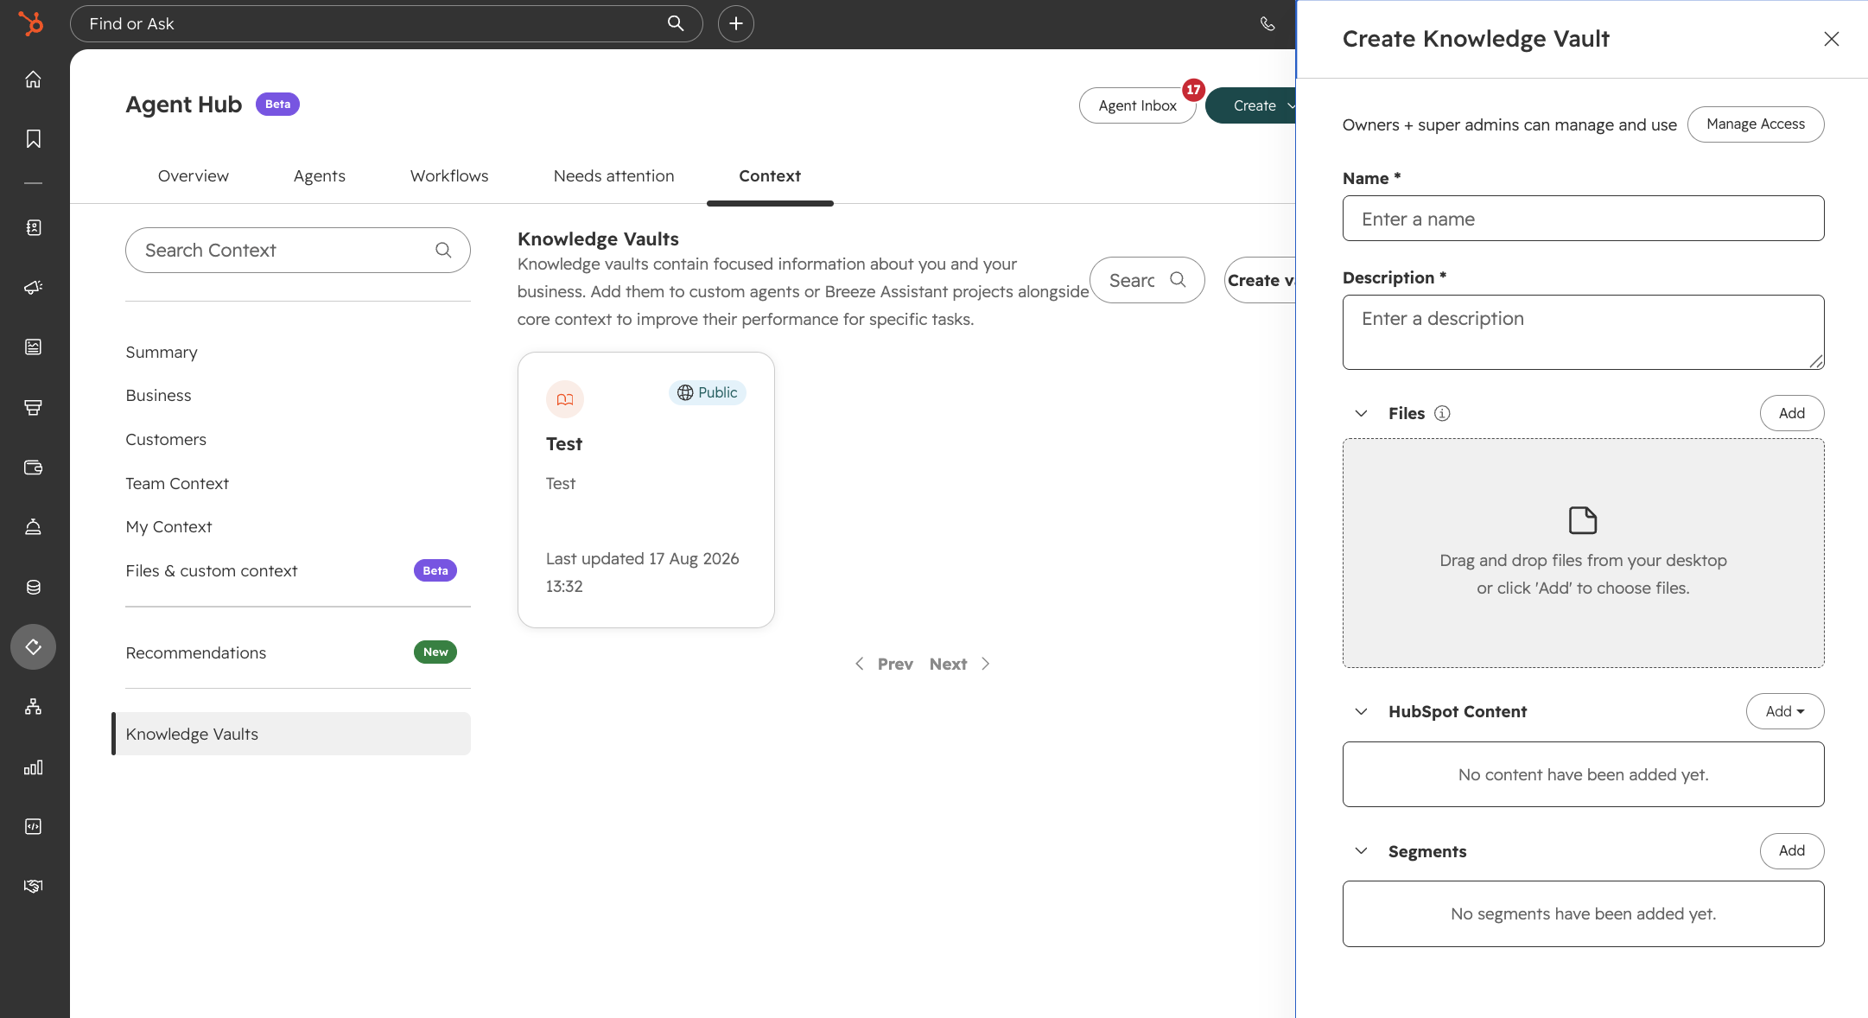Click the Public badge on Test vault
The width and height of the screenshot is (1868, 1018).
click(708, 392)
